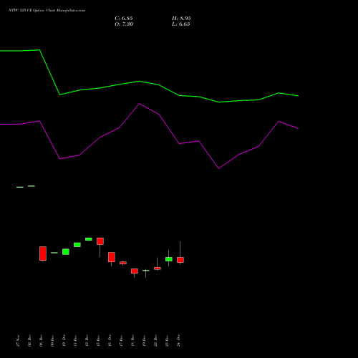
Task: Click the 27 Nov date label
Action: (18, 341)
